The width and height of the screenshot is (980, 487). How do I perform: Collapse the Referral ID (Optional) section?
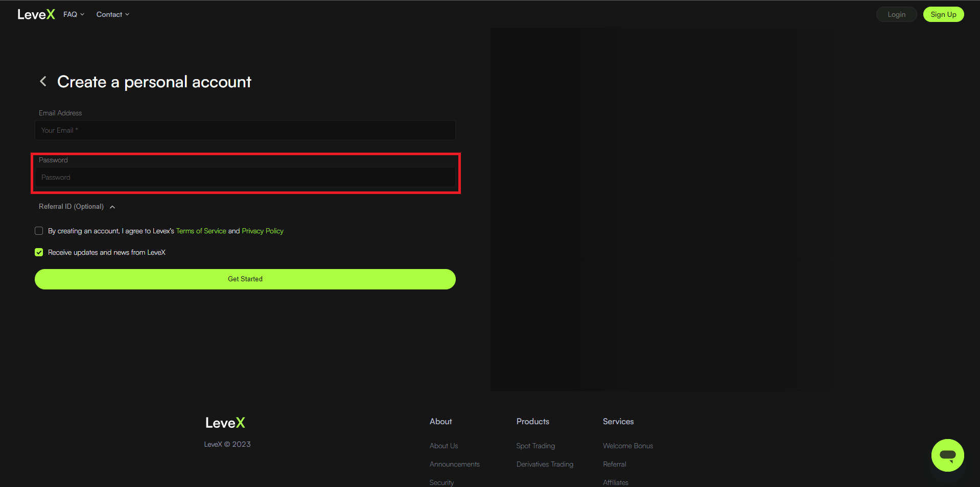[77, 207]
